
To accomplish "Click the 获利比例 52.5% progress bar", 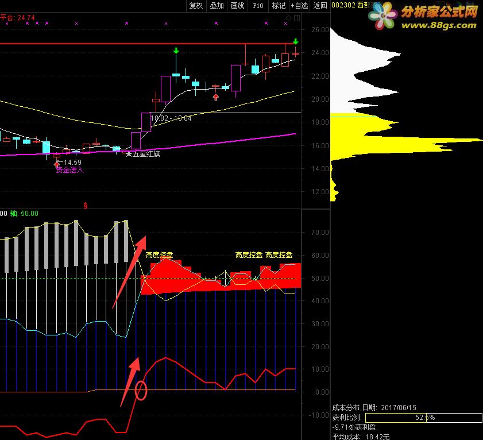I will 423,418.
